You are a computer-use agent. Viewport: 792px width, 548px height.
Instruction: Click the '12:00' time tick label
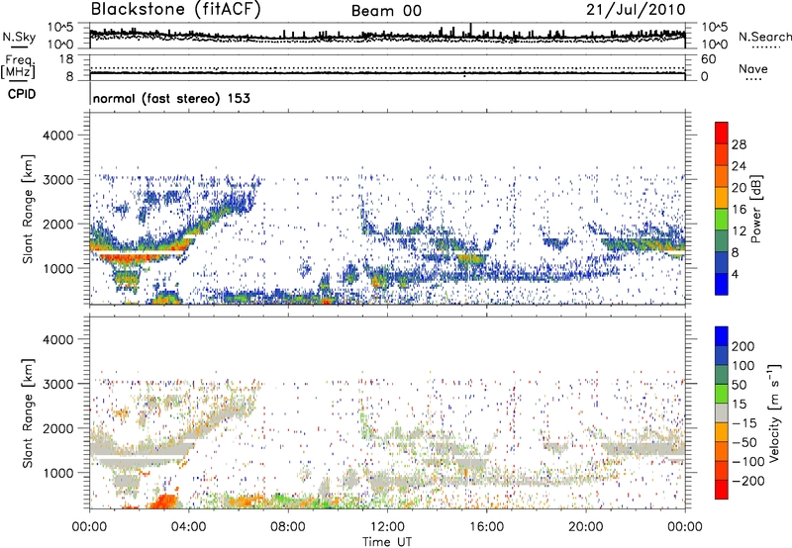pyautogui.click(x=387, y=527)
